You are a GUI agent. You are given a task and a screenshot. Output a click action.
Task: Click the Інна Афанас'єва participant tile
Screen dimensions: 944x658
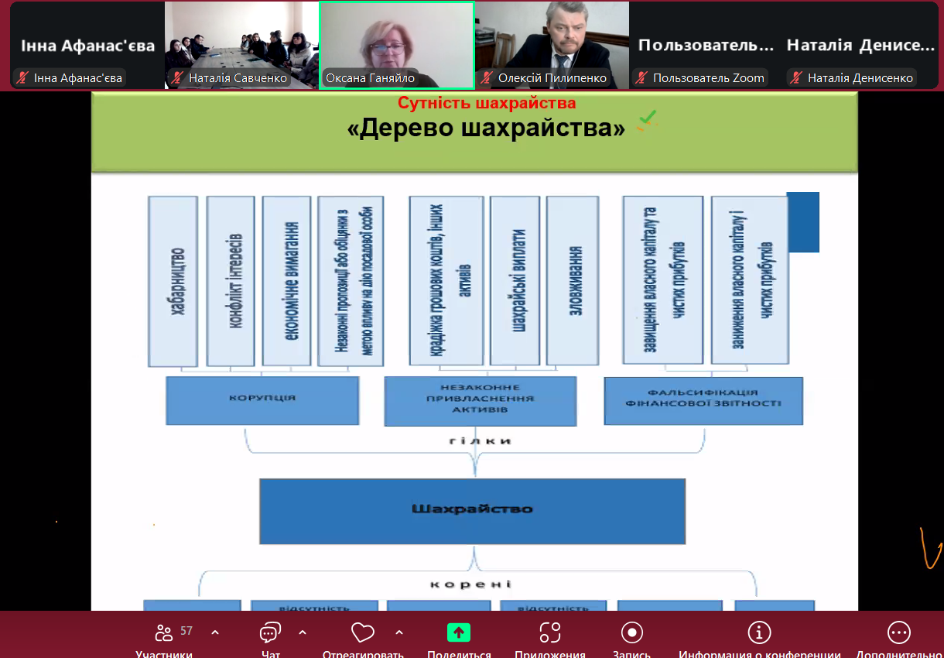tap(87, 45)
